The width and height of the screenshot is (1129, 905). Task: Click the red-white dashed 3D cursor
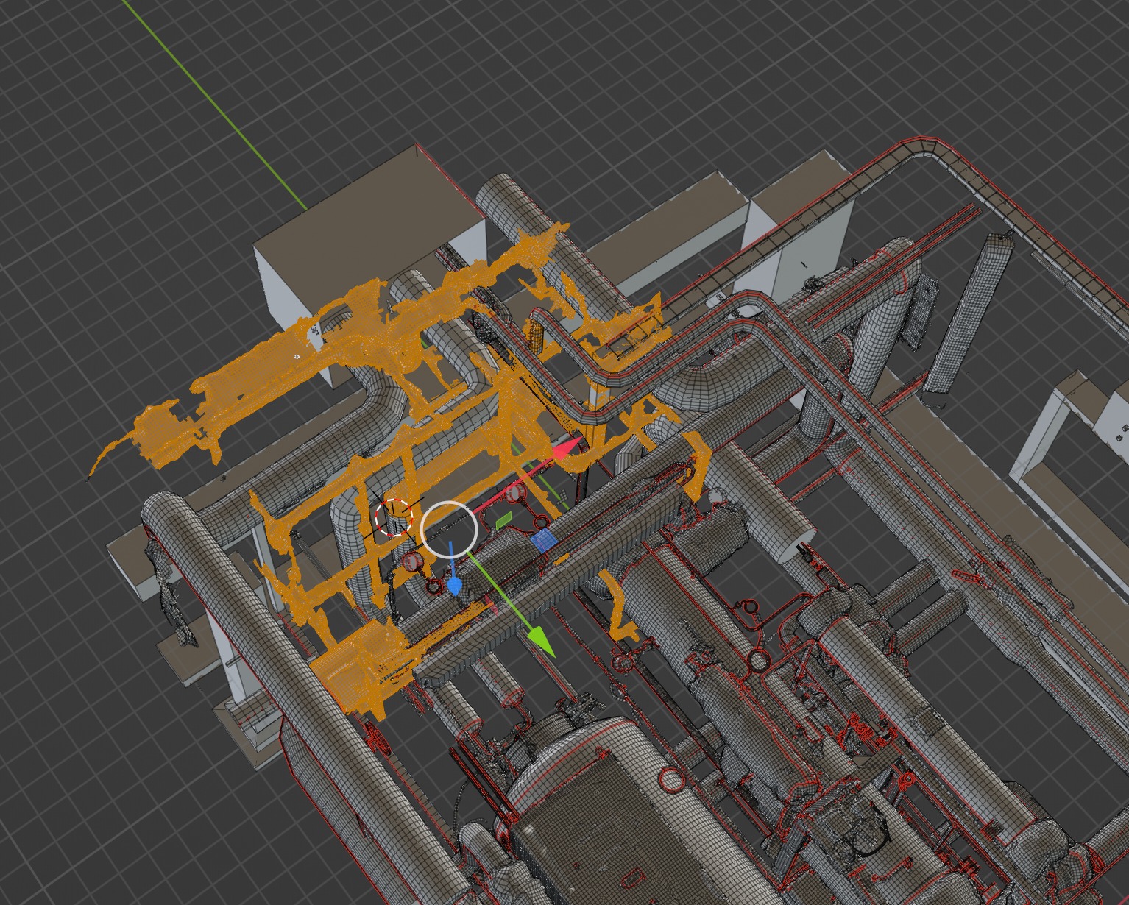tap(392, 517)
